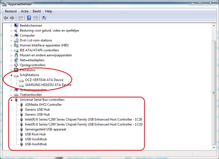
Task: Click the Computer category icon
Action: pos(16,36)
